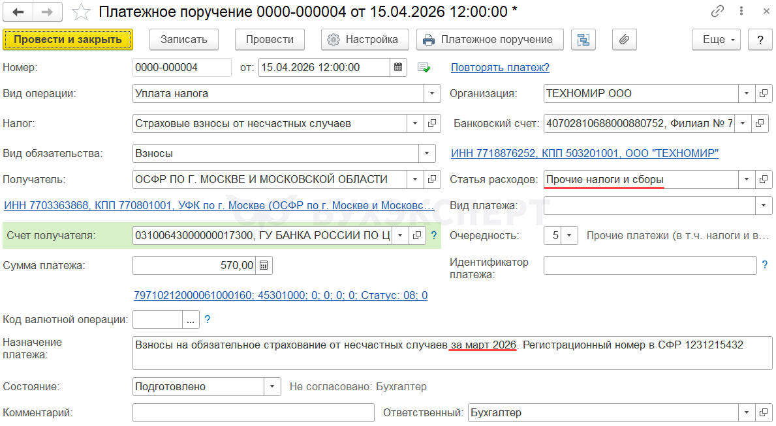Image resolution: width=776 pixels, height=426 pixels.
Task: Open ИНН 7703363868 recipient requisites link
Action: click(219, 206)
